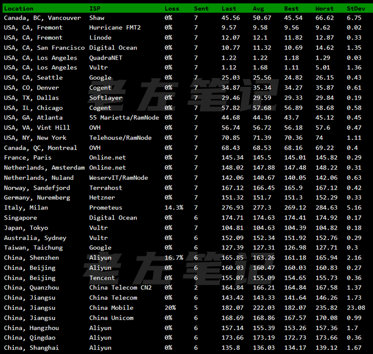
Task: Select the StDev column header
Action: coord(356,9)
